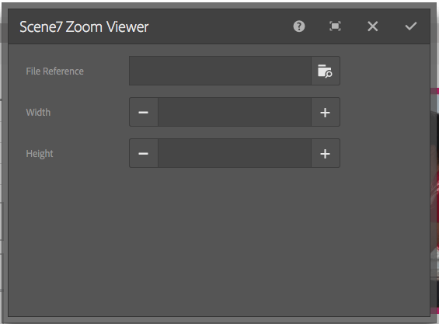Click the dialog header bar beside the title
This screenshot has width=439, height=324.
click(x=218, y=26)
